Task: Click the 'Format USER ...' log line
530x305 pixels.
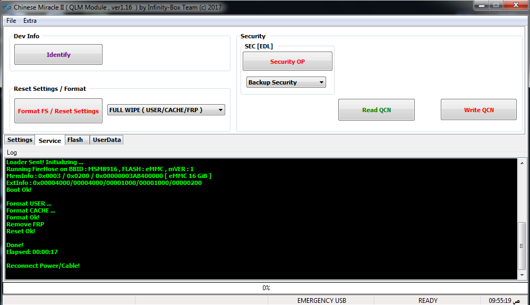Action: (x=29, y=204)
